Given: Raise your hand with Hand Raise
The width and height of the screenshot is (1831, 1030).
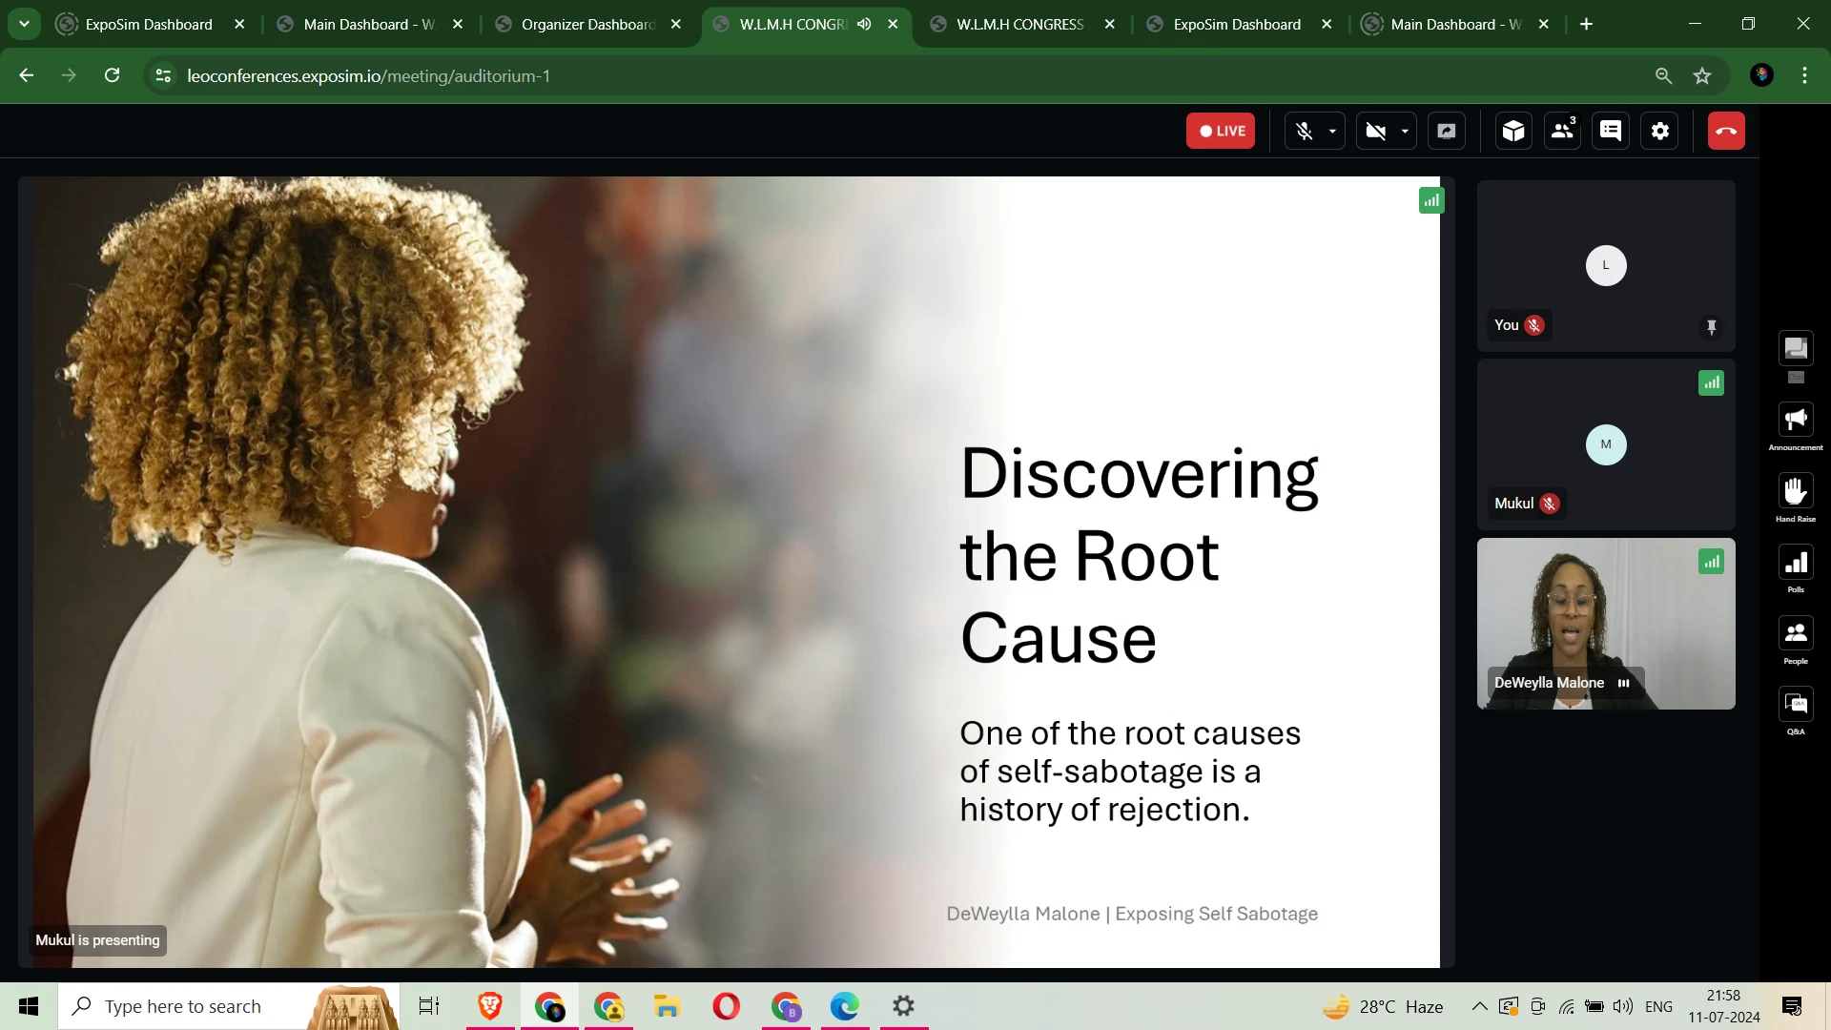Looking at the screenshot, I should click(x=1796, y=492).
